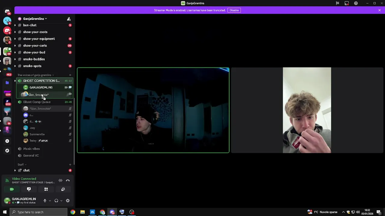Deafen with the headphones icon
This screenshot has width=385, height=216.
[x=56, y=201]
